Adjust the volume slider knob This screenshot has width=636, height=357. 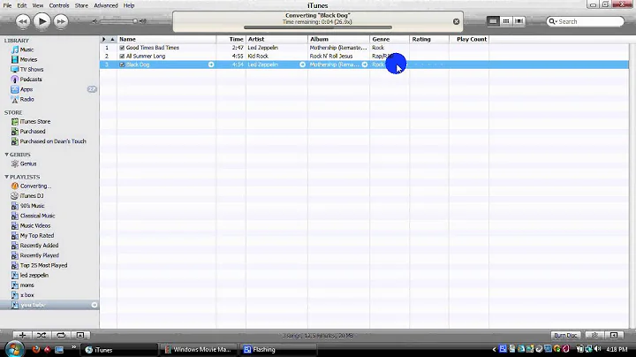tap(135, 21)
